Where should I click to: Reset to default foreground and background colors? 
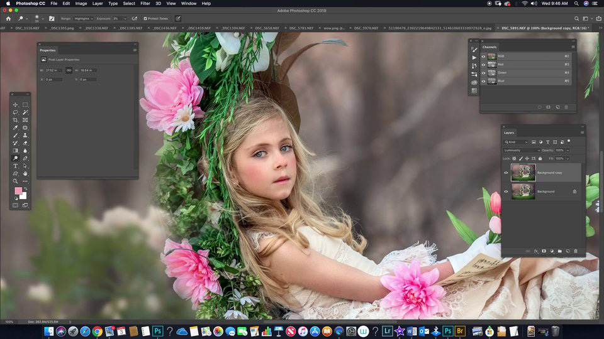(16, 198)
